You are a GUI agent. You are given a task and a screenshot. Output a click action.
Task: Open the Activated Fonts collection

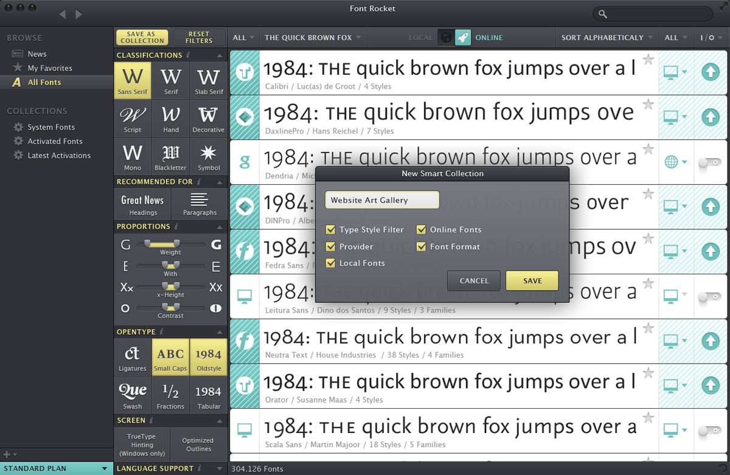coord(55,141)
